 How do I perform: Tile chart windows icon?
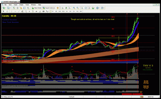tap(86, 8)
